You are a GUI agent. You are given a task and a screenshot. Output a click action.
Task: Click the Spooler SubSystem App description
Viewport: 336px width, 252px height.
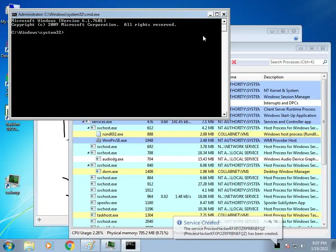284,203
